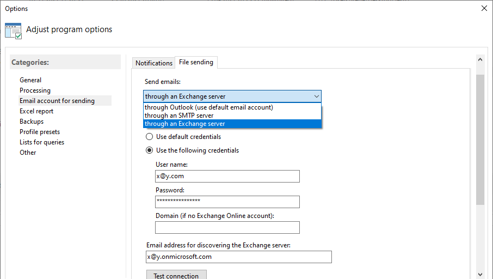Click the User name input field
The image size is (493, 279).
(227, 177)
